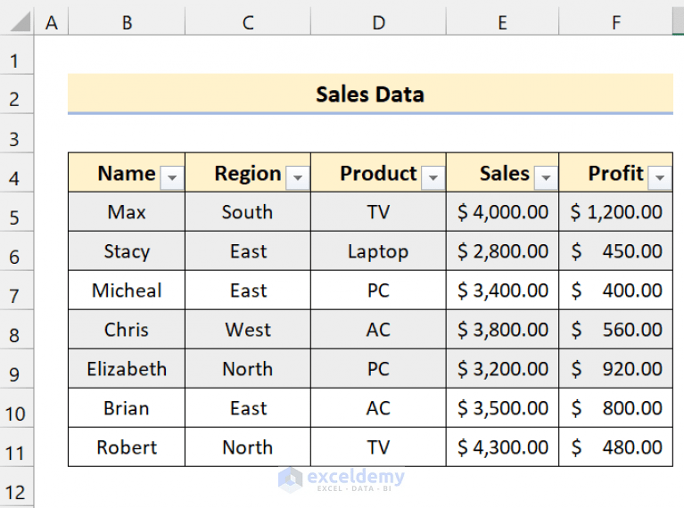Select column D header

click(379, 21)
